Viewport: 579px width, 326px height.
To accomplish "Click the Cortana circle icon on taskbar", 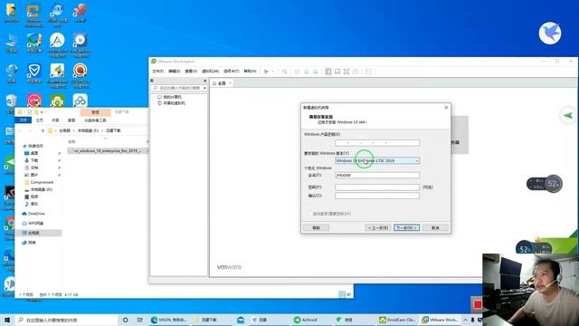I will 125,320.
